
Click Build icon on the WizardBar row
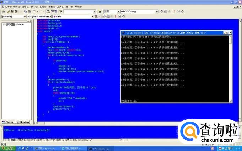(x=108, y=16)
